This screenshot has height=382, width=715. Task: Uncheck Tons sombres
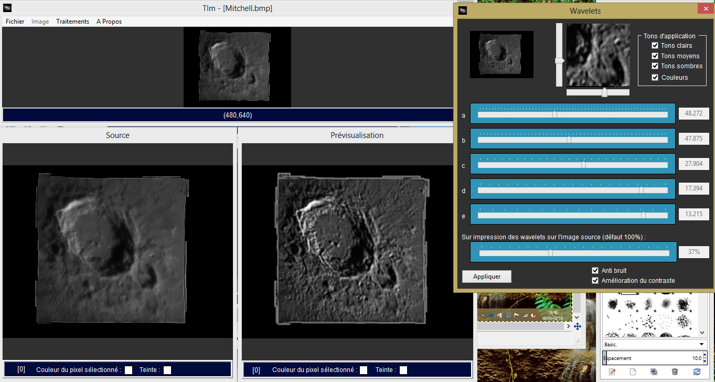click(655, 66)
